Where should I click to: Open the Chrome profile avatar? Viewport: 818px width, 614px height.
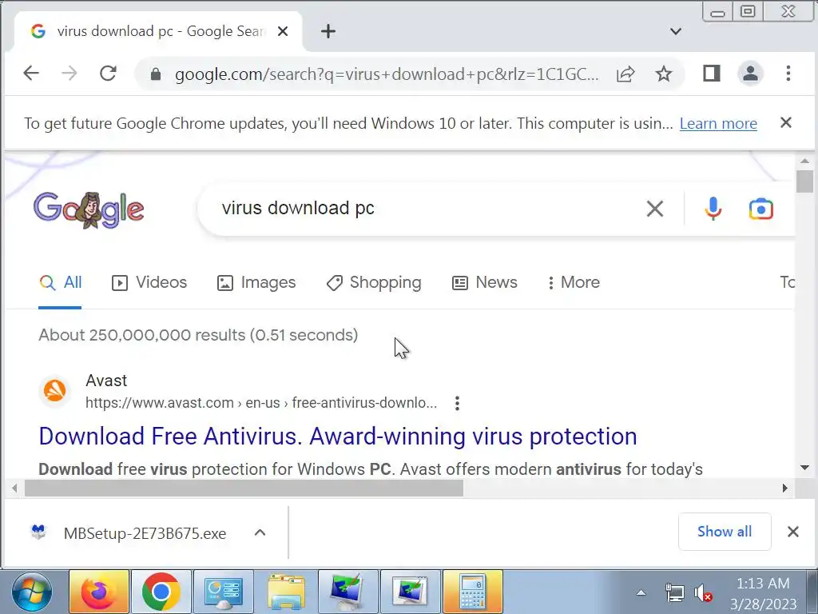pyautogui.click(x=750, y=73)
